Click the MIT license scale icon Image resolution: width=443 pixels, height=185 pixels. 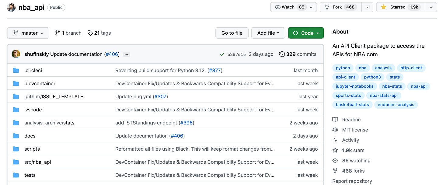pyautogui.click(x=335, y=130)
